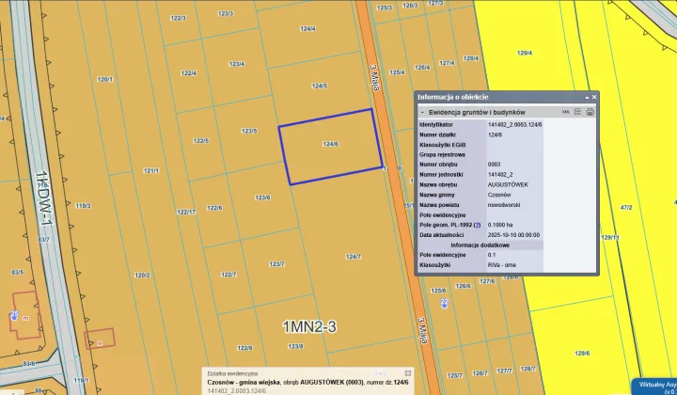Open the help link next to Pole geom. PL-1992

(477, 225)
